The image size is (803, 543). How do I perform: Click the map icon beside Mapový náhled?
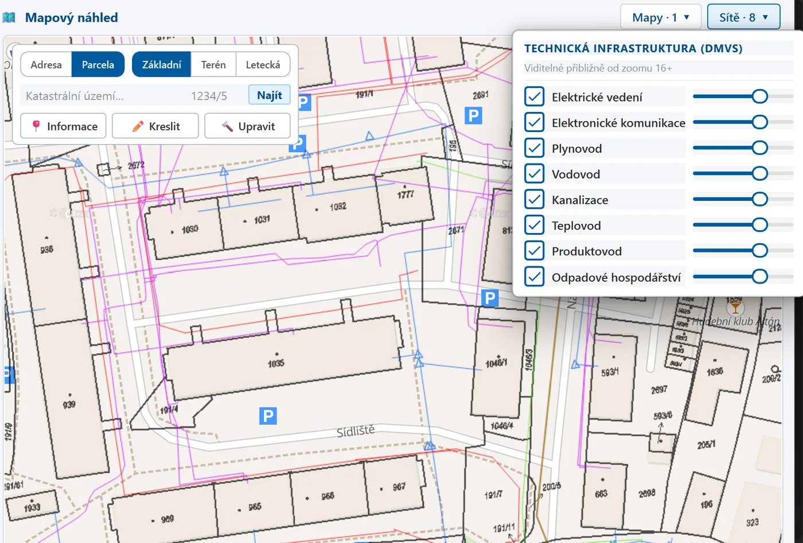click(9, 18)
